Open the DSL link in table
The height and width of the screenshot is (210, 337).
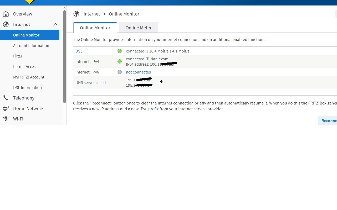79,51
